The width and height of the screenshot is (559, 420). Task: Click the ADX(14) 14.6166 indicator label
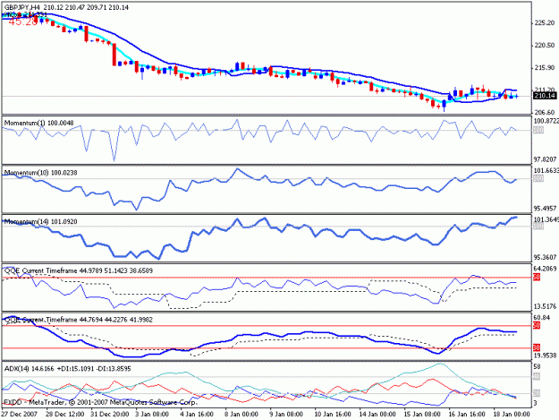coord(68,369)
